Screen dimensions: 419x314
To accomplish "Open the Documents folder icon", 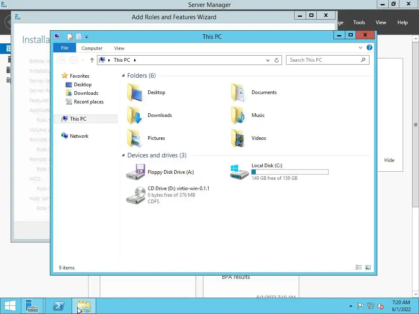I will (x=238, y=92).
